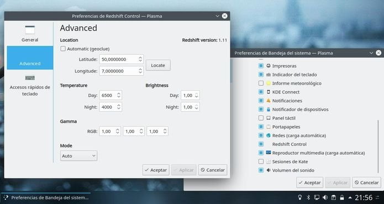384x204 pixels.
Task: Click the Redes (carga automática) checkbox
Action: click(261, 135)
